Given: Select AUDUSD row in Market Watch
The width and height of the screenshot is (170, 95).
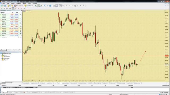Looking at the screenshot, I should tap(11, 16).
